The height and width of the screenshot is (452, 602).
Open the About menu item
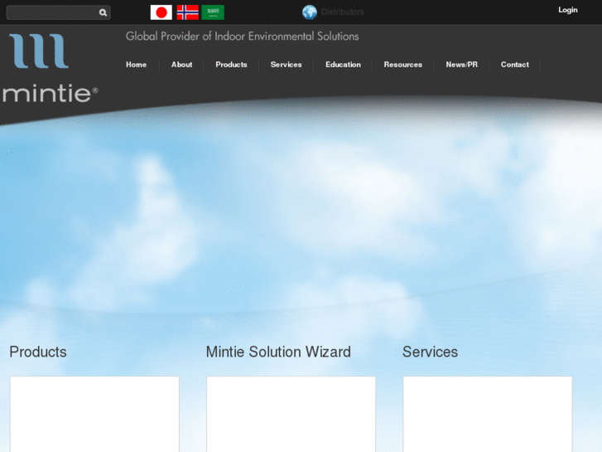[x=182, y=65]
